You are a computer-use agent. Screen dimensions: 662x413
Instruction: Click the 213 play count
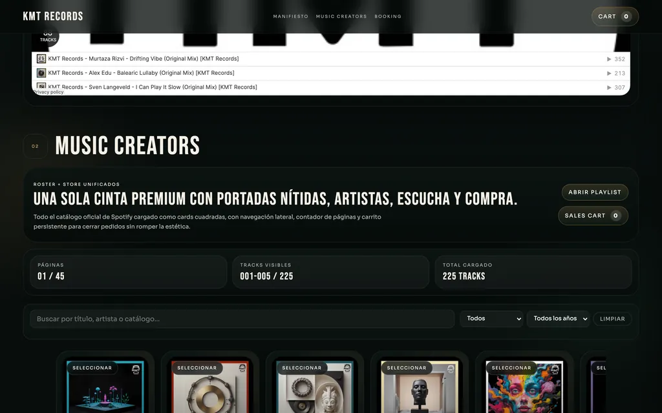point(619,74)
